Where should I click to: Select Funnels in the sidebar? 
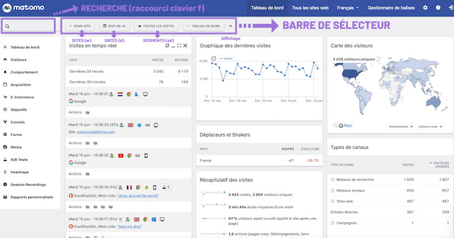pyautogui.click(x=18, y=122)
